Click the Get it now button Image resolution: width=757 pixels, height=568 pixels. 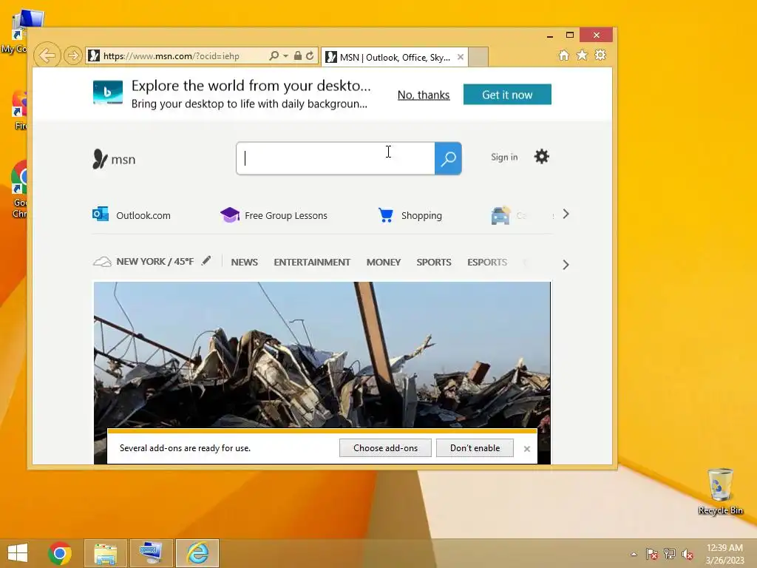(507, 94)
